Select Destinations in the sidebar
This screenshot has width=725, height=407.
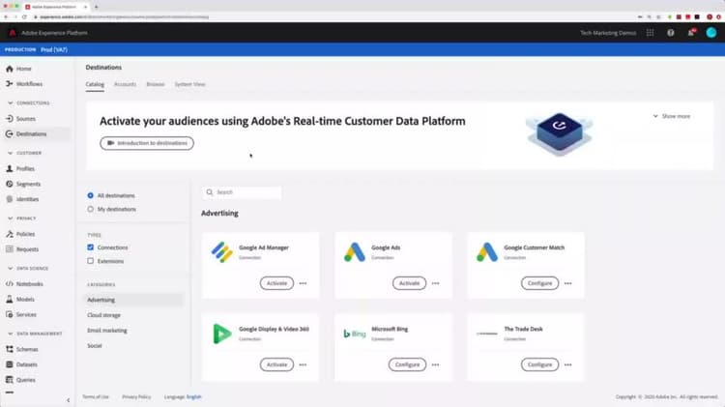(x=26, y=134)
